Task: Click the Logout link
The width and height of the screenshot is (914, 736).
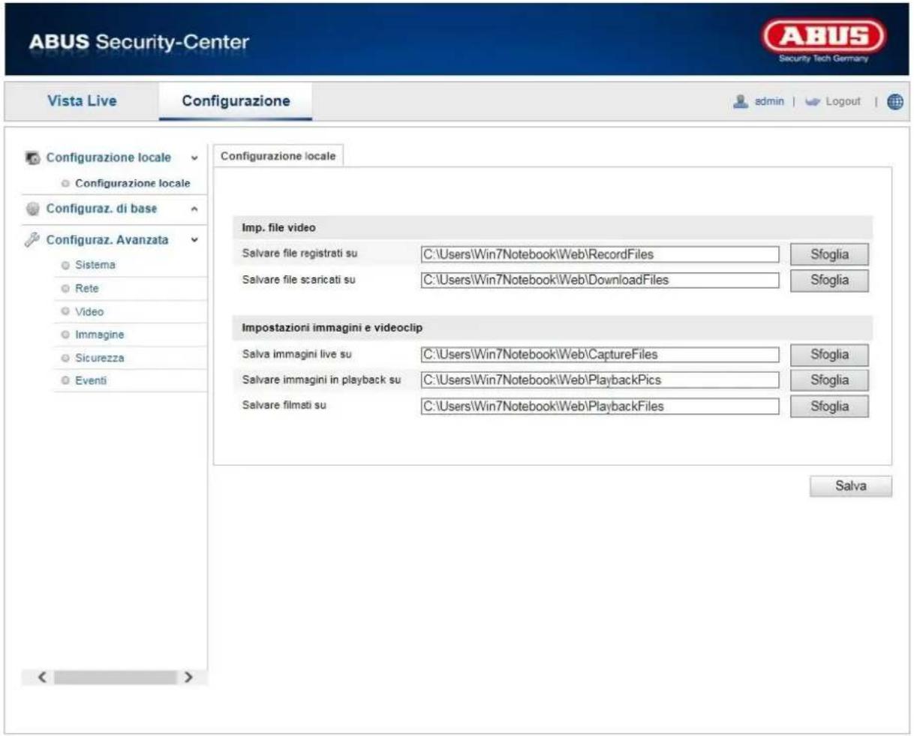Action: tap(843, 101)
